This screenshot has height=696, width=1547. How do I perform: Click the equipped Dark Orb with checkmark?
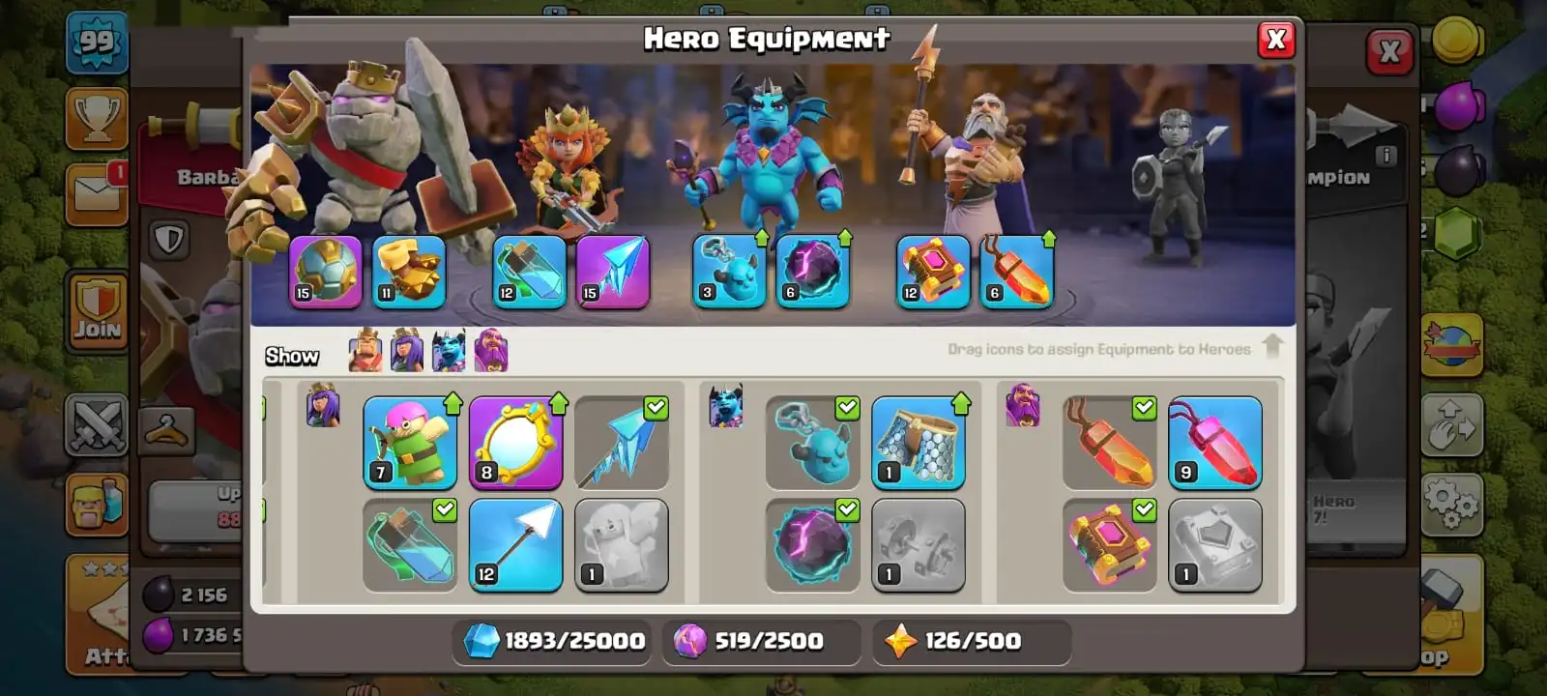(x=812, y=545)
